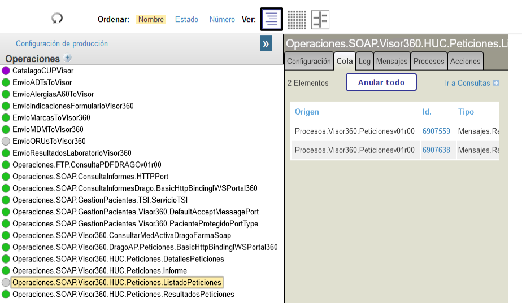Select Operaciones.SOAP.Visor360.HUC.Peticiones.Informe in list

(x=99, y=271)
